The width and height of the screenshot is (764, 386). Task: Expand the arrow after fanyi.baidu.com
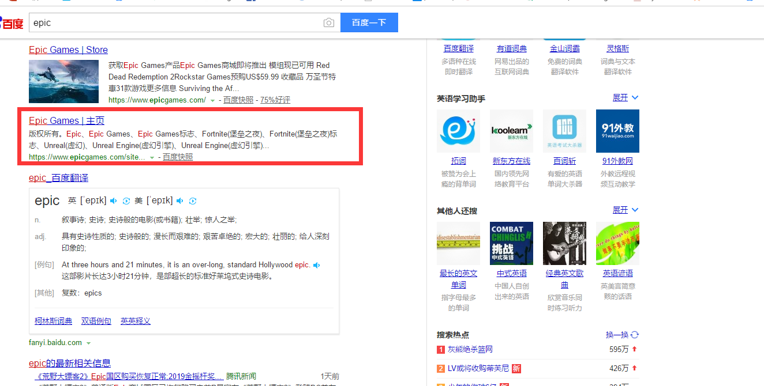tap(88, 343)
